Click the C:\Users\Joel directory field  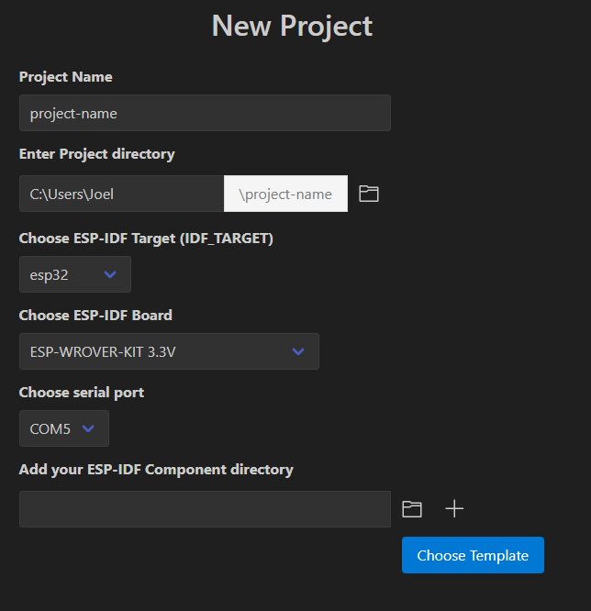[x=121, y=194]
